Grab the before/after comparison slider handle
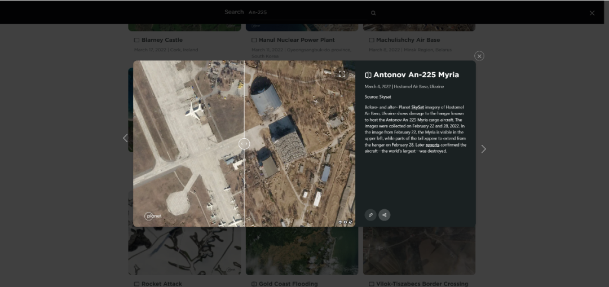Screen dimensions: 609x287 [x=244, y=144]
